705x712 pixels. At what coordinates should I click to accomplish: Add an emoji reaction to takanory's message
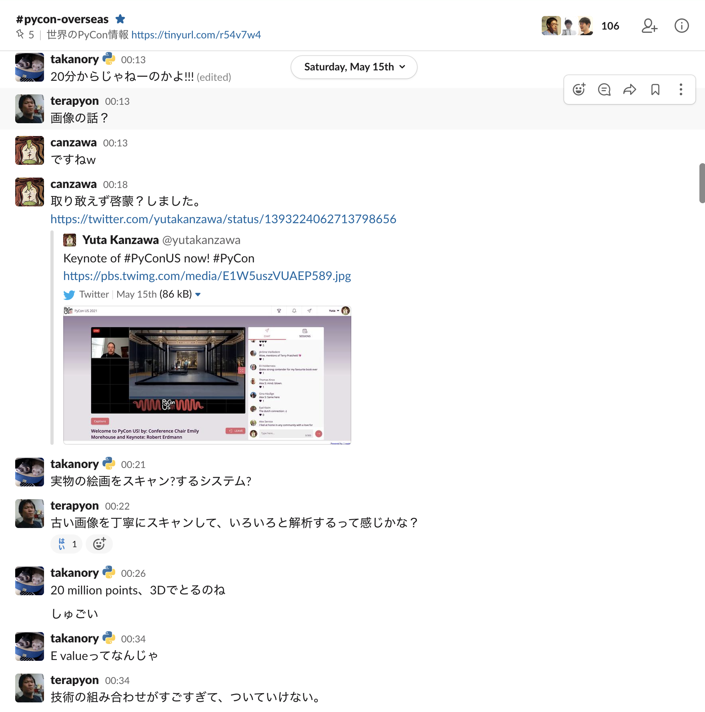(x=579, y=90)
